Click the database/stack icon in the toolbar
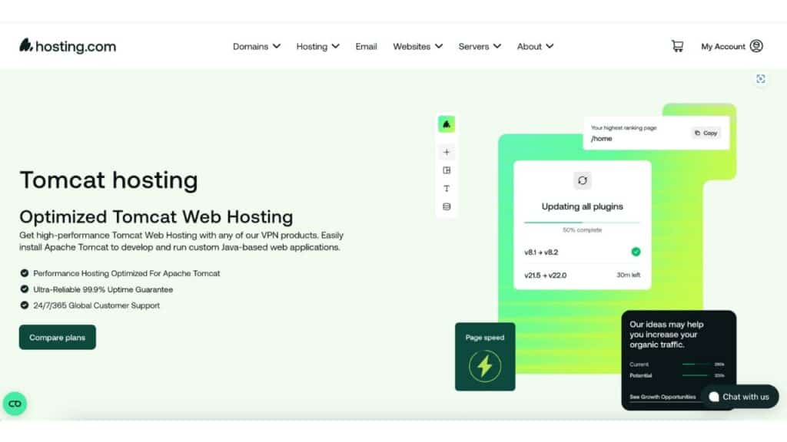Screen dimensions: 787x442 (447, 206)
